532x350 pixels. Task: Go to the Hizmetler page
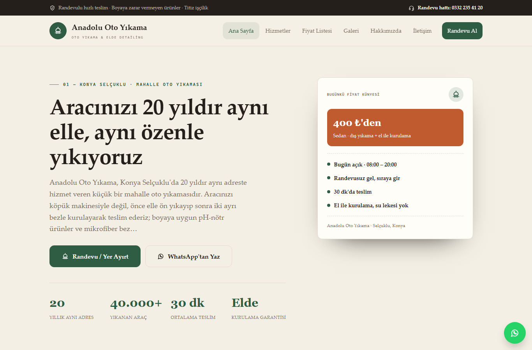pyautogui.click(x=278, y=31)
